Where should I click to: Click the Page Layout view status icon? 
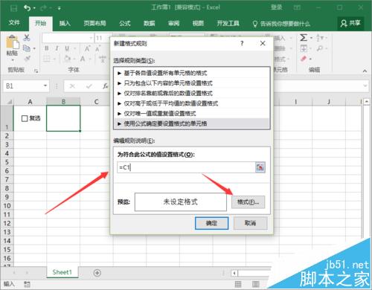pos(256,284)
